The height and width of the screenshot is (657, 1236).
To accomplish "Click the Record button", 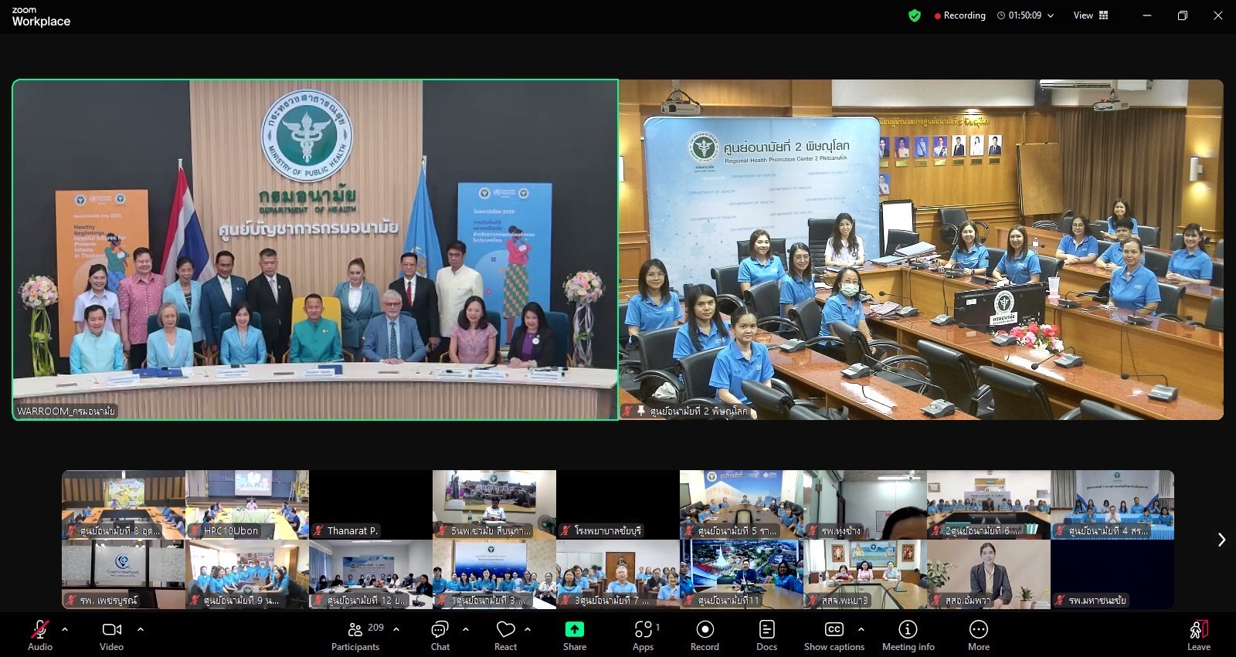I will click(705, 635).
